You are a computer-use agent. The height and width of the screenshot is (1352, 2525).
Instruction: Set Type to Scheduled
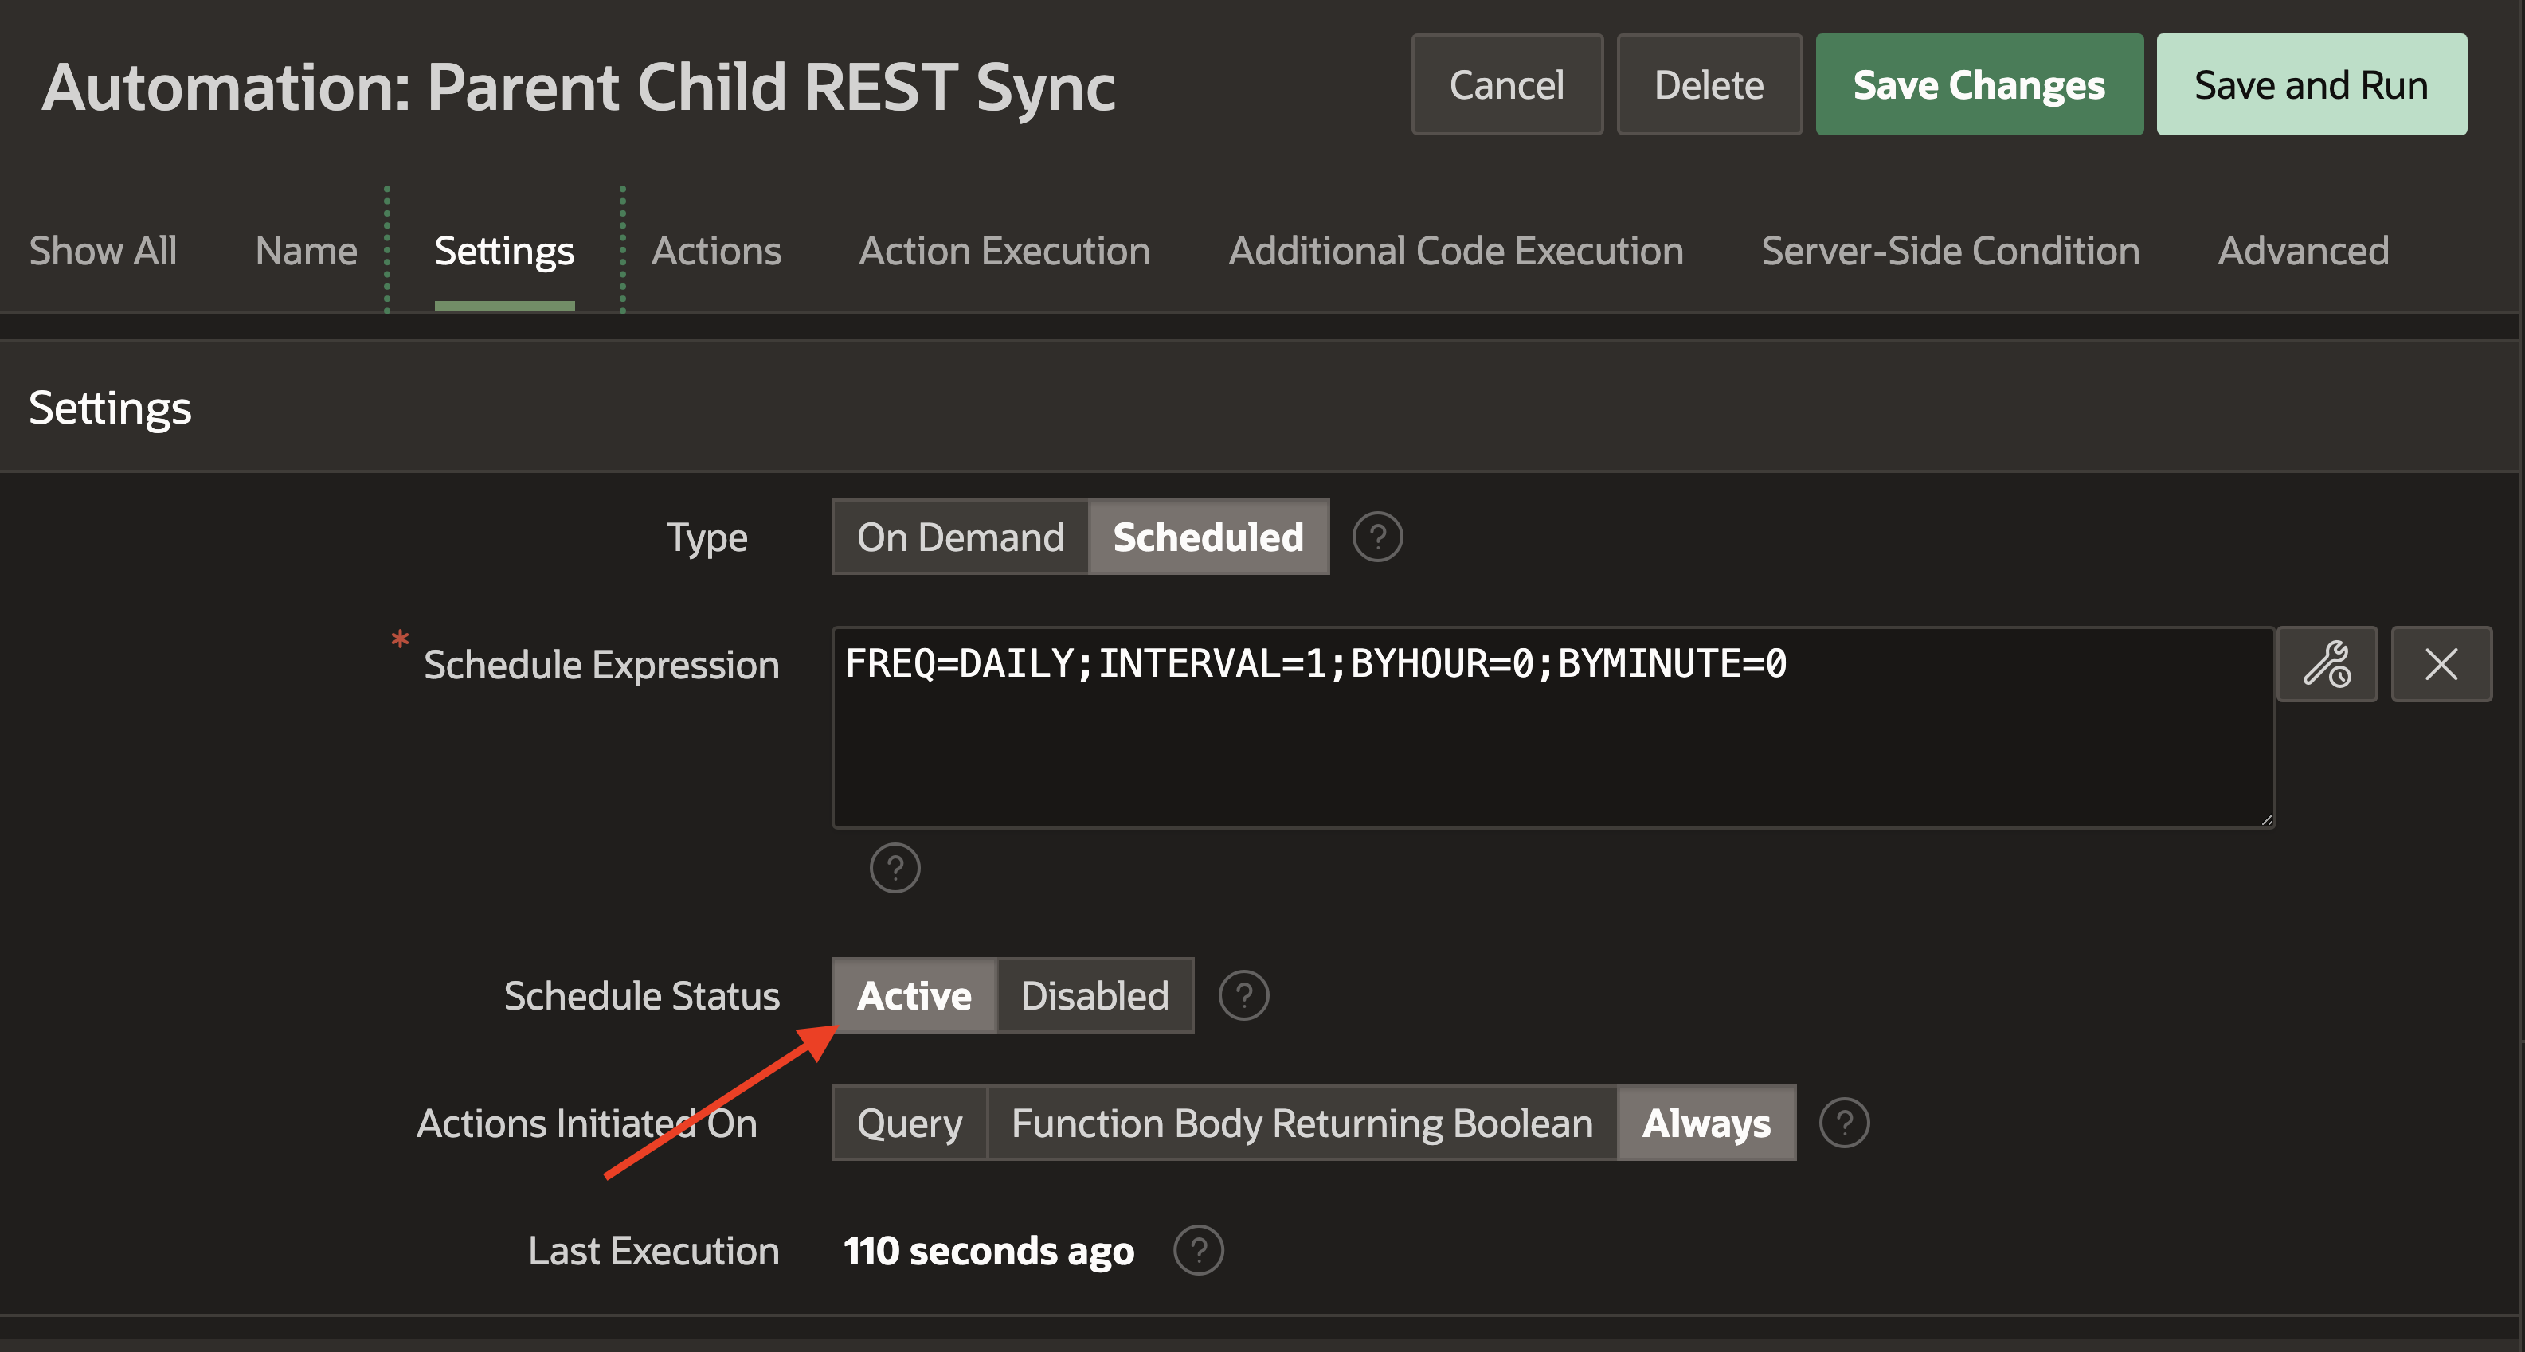[1208, 537]
